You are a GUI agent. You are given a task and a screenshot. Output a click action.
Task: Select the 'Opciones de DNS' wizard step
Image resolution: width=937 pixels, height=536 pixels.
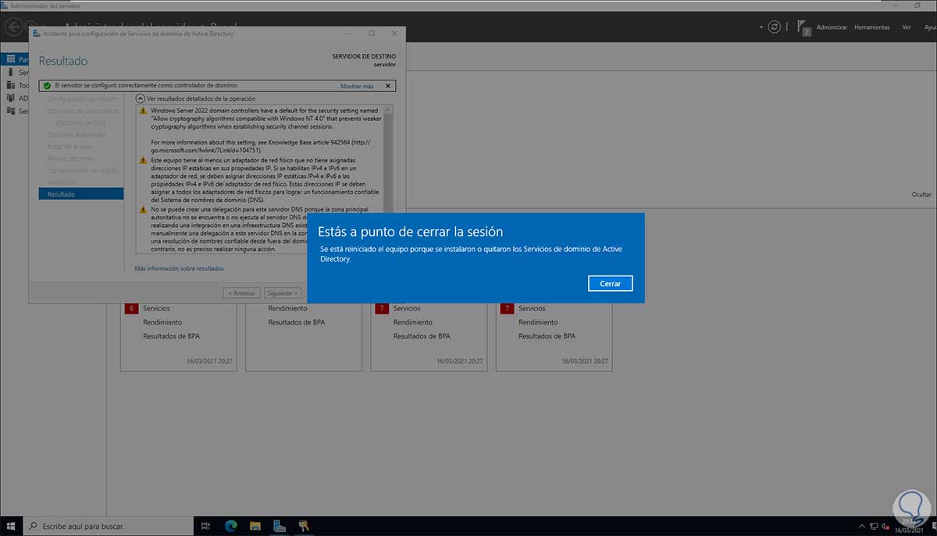coord(81,122)
